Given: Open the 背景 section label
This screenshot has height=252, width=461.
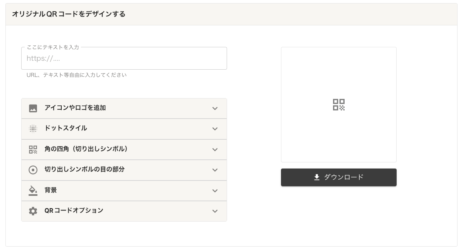Looking at the screenshot, I should click(51, 190).
